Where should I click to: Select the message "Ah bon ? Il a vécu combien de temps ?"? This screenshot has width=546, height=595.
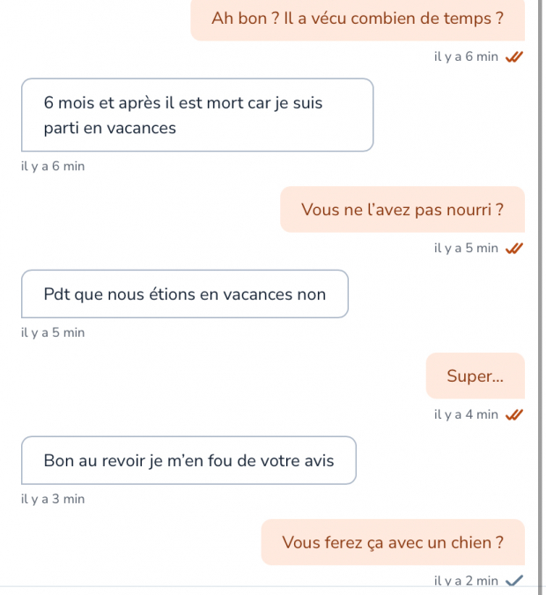point(358,19)
